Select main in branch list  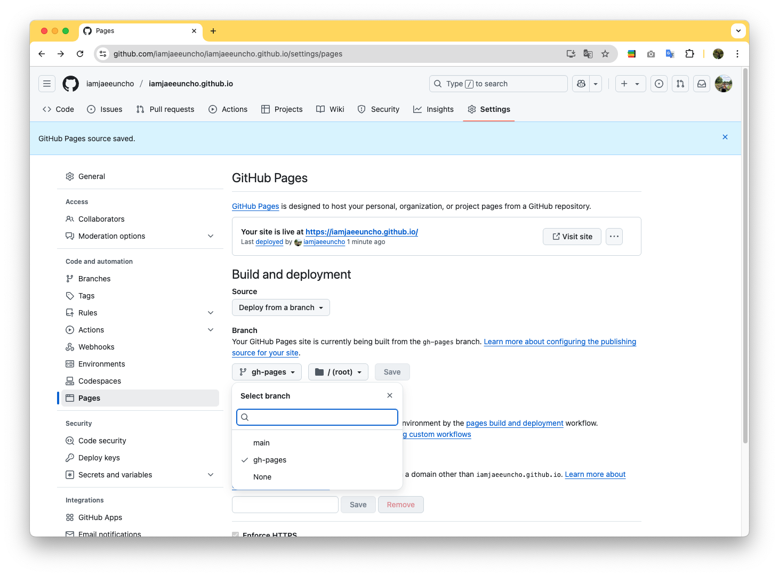[317, 443]
